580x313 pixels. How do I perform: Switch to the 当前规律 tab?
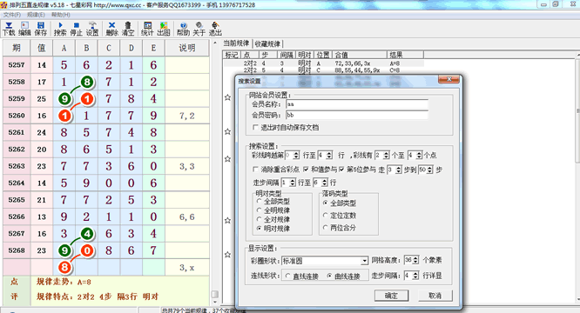tap(236, 43)
